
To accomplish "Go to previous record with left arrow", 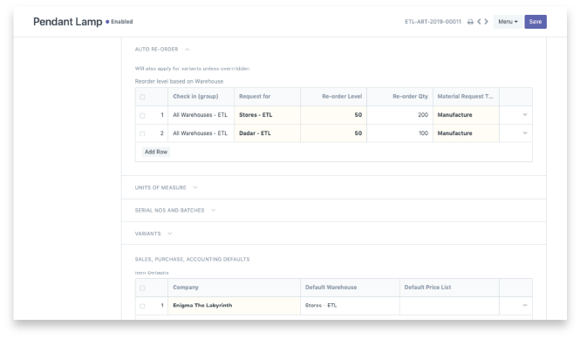I will point(479,22).
